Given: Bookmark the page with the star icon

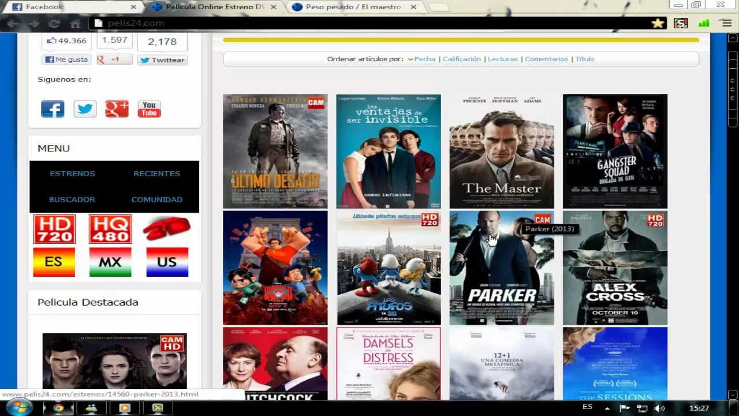Looking at the screenshot, I should (x=658, y=23).
